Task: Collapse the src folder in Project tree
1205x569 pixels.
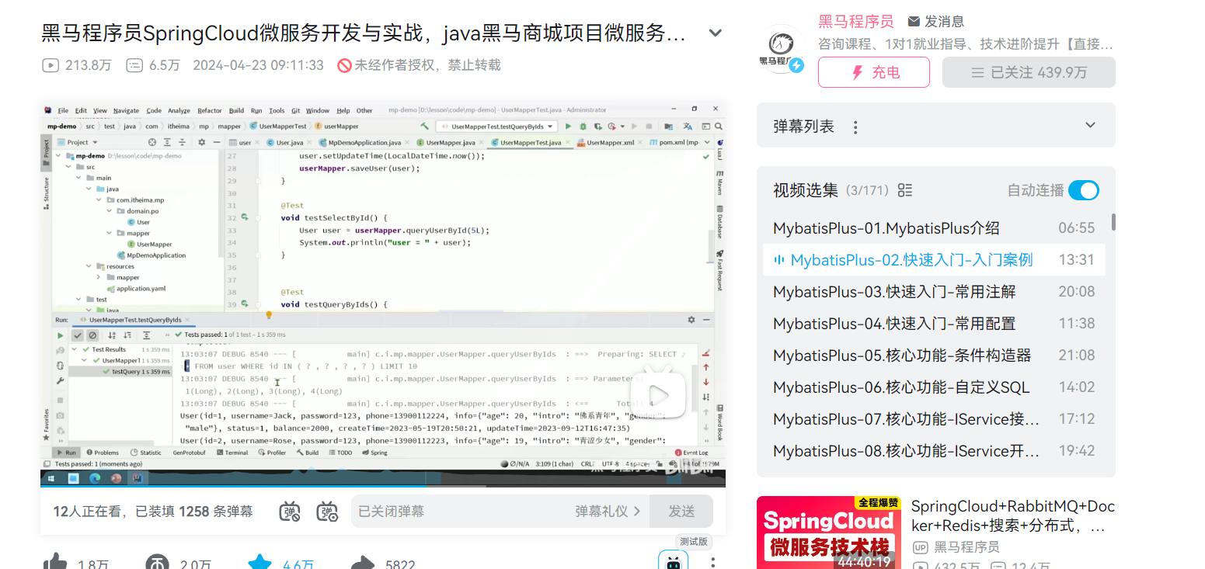Action: click(x=69, y=167)
